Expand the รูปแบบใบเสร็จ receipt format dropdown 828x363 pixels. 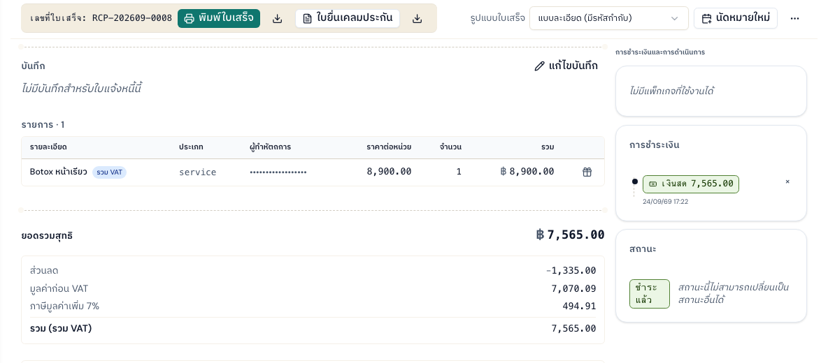(609, 18)
